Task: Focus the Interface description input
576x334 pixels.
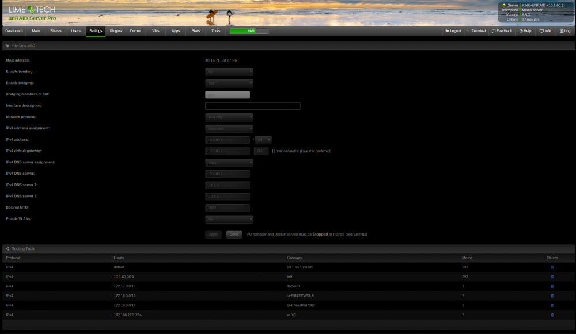Action: point(253,106)
